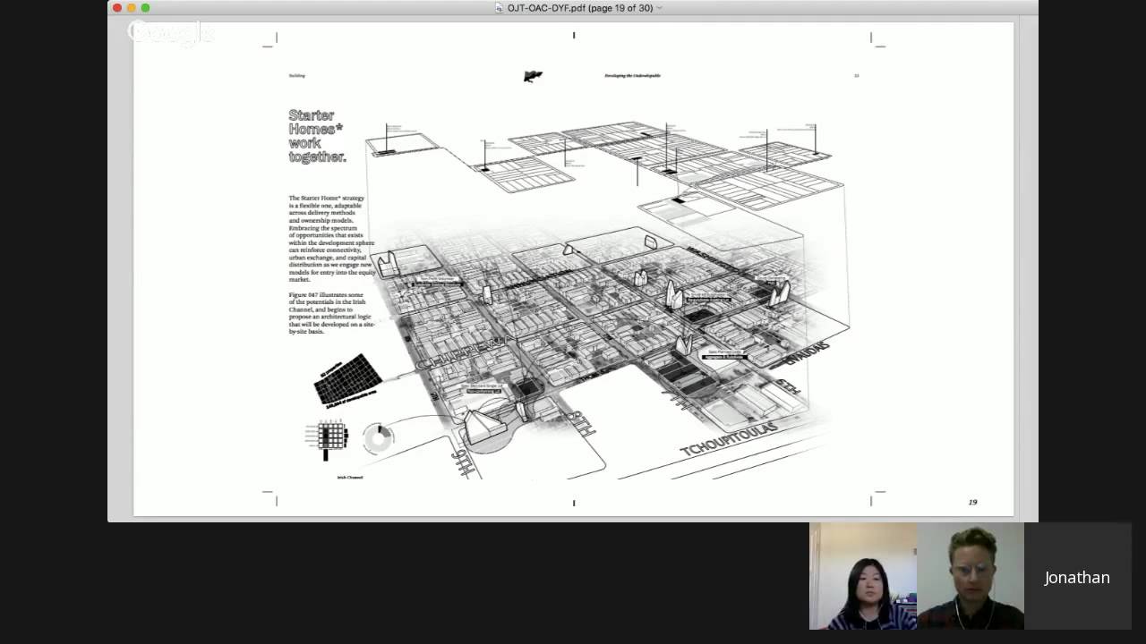Click the small square matrix chart
The width and height of the screenshot is (1146, 644).
(x=332, y=436)
